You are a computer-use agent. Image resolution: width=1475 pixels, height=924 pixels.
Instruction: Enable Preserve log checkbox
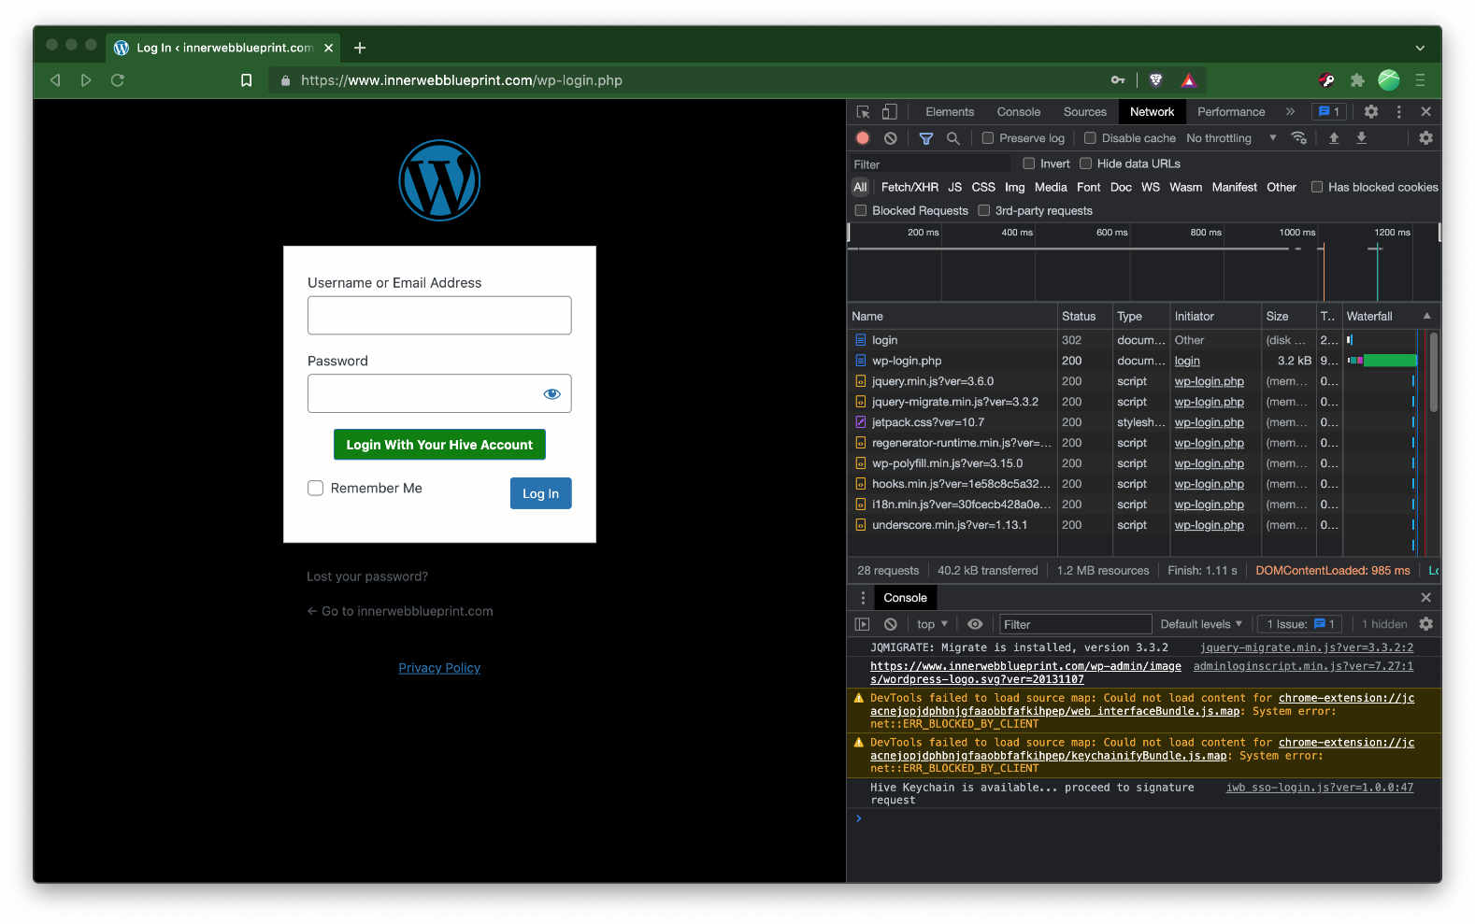pyautogui.click(x=988, y=138)
